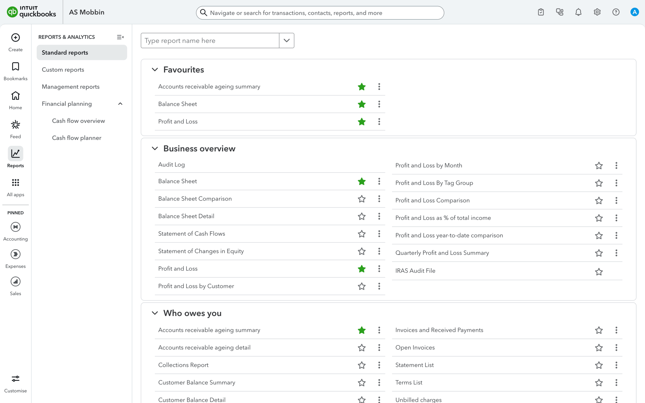The width and height of the screenshot is (645, 403).
Task: Favourite Profit and Loss by Customer
Action: (362, 286)
